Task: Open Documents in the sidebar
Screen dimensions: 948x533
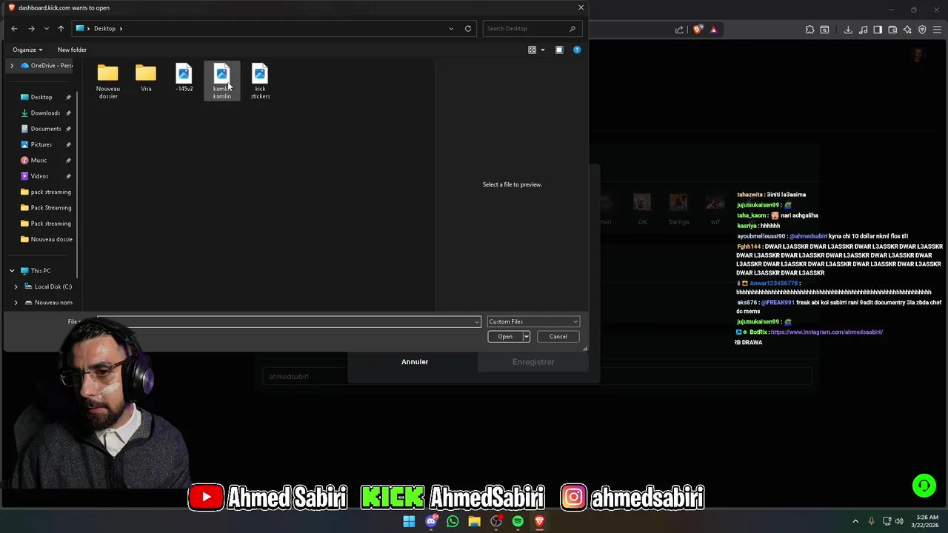Action: pos(46,129)
